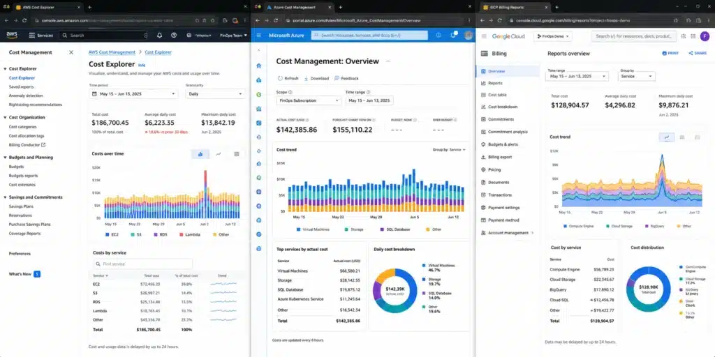The image size is (715, 357).
Task: Toggle the EC2 series in the AWS chart legend
Action: [111, 234]
